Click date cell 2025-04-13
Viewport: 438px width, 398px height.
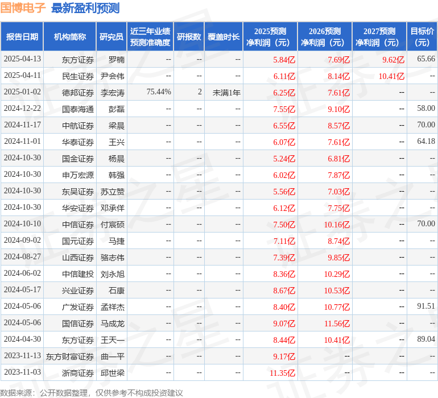point(22,59)
